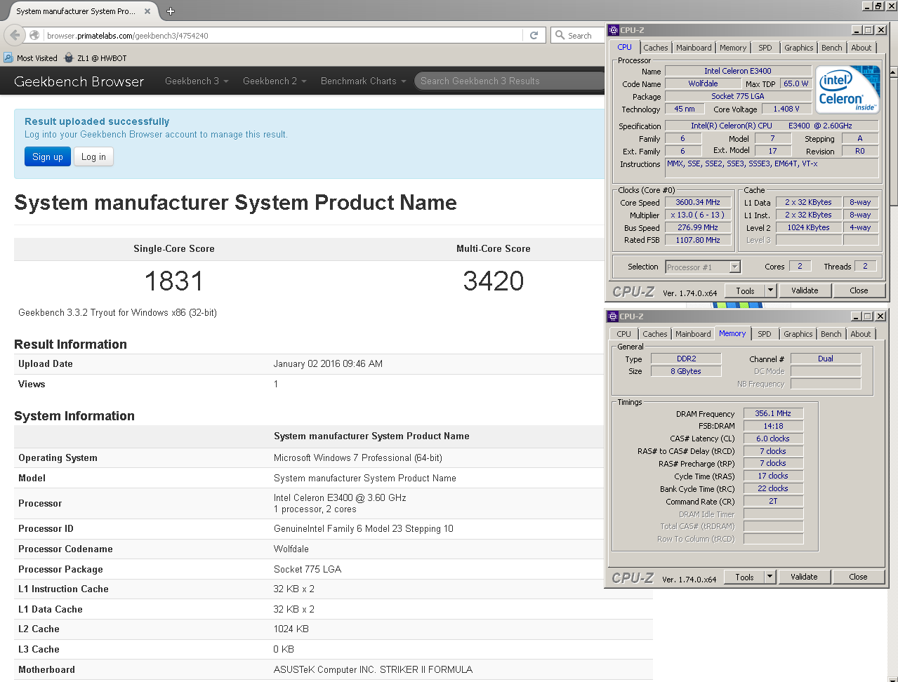Minimize the browser window
This screenshot has height=682, width=898.
pyautogui.click(x=867, y=6)
